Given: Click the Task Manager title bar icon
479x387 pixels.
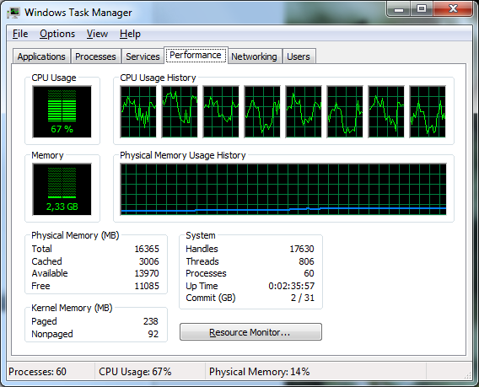Looking at the screenshot, I should point(13,13).
